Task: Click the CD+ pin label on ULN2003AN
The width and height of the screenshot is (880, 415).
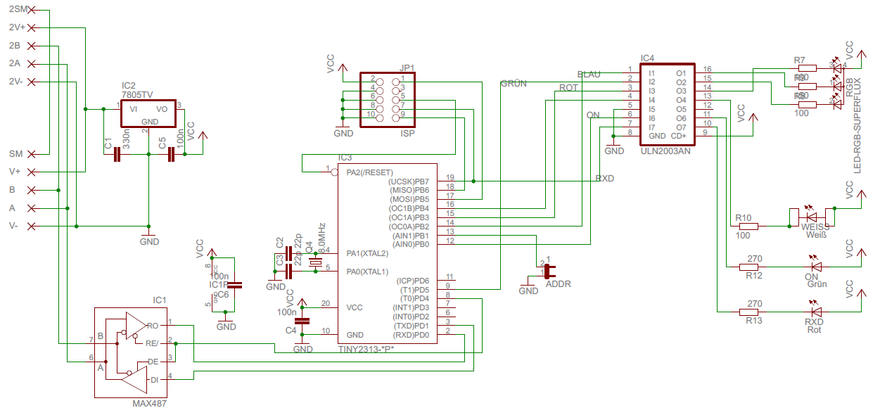Action: (x=678, y=136)
